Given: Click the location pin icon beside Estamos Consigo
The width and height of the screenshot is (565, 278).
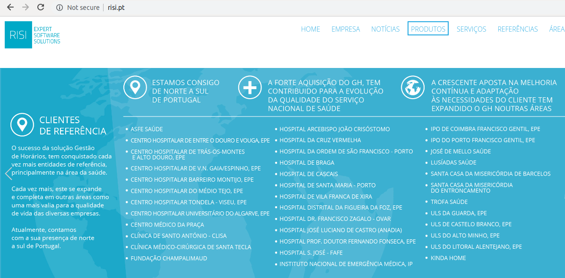Looking at the screenshot, I should pyautogui.click(x=135, y=87).
